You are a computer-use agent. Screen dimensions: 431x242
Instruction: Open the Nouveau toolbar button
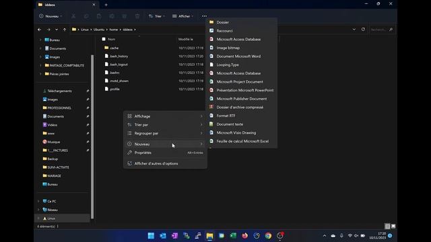coord(51,16)
